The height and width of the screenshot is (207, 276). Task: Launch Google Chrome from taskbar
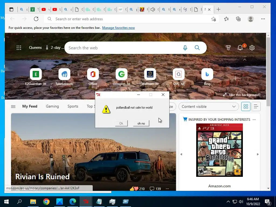pos(46,202)
